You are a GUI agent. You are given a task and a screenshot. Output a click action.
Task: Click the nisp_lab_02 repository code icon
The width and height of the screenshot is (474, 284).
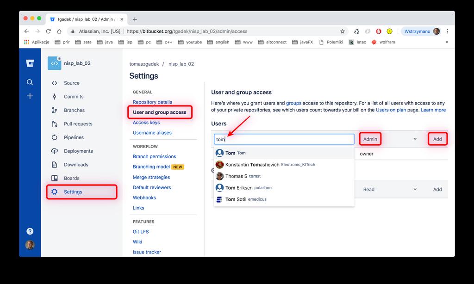pos(55,63)
